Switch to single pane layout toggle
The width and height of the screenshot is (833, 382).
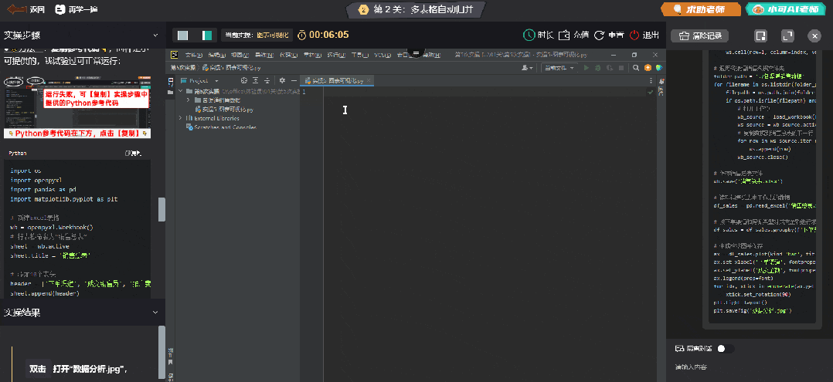[183, 35]
